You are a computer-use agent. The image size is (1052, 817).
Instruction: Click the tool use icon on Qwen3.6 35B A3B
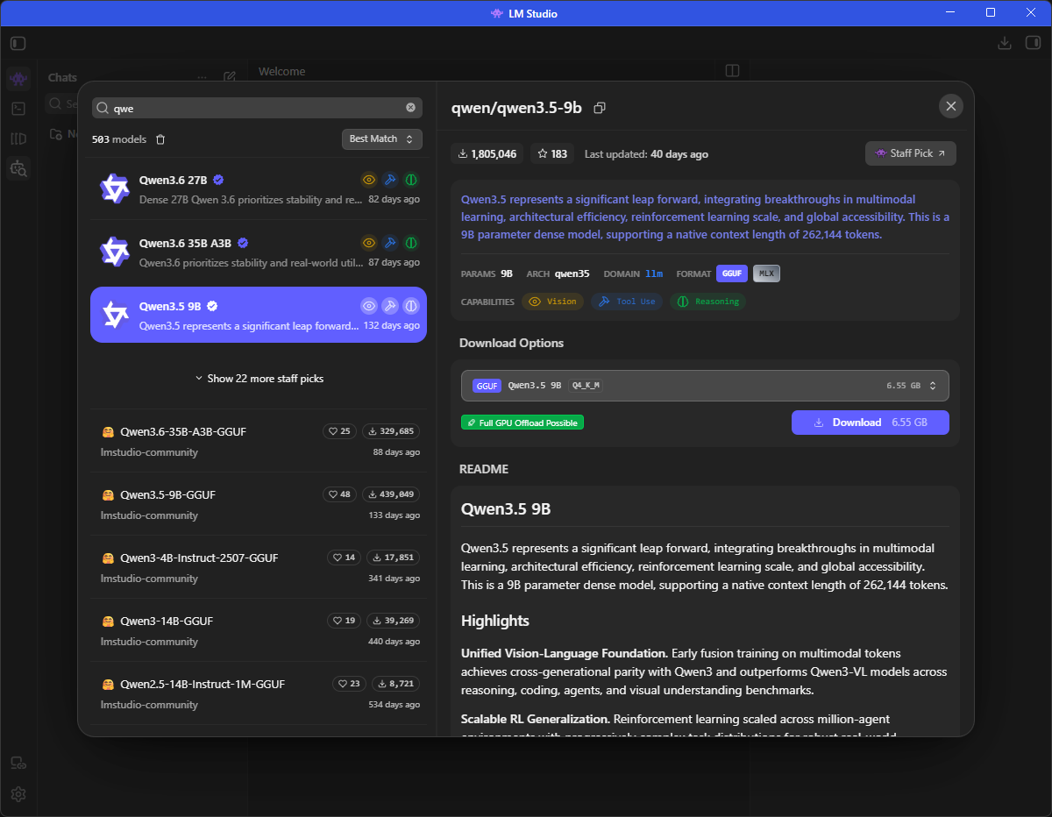coord(390,243)
